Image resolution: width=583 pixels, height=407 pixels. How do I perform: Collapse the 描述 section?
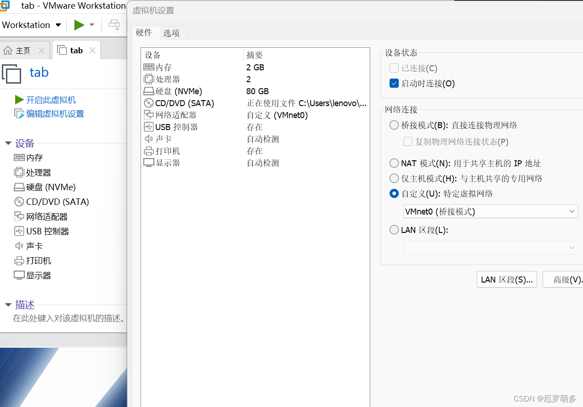pyautogui.click(x=8, y=305)
